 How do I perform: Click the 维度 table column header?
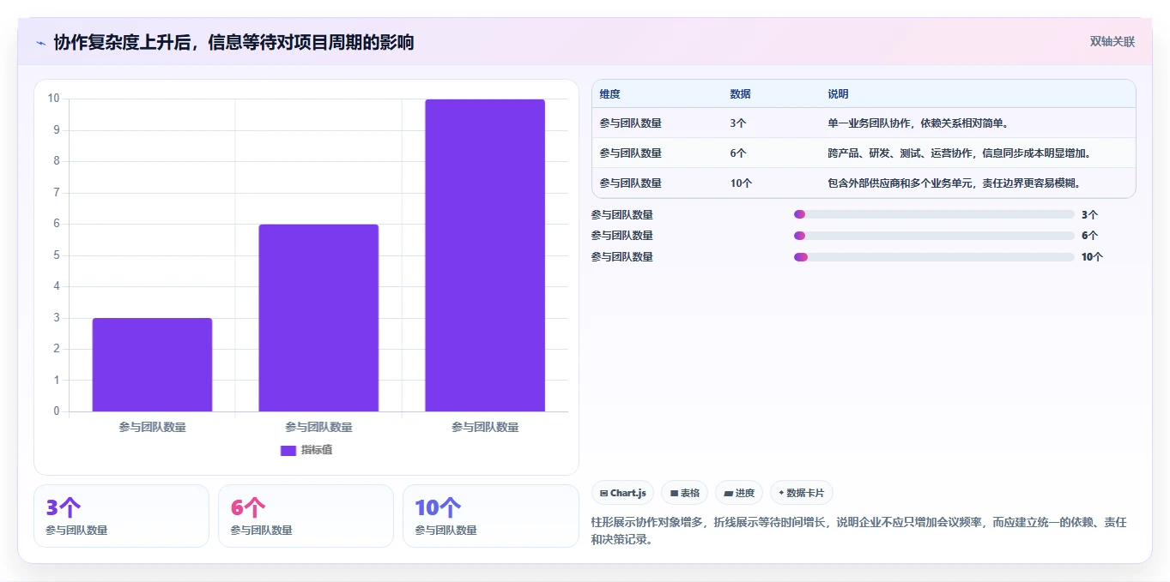609,94
